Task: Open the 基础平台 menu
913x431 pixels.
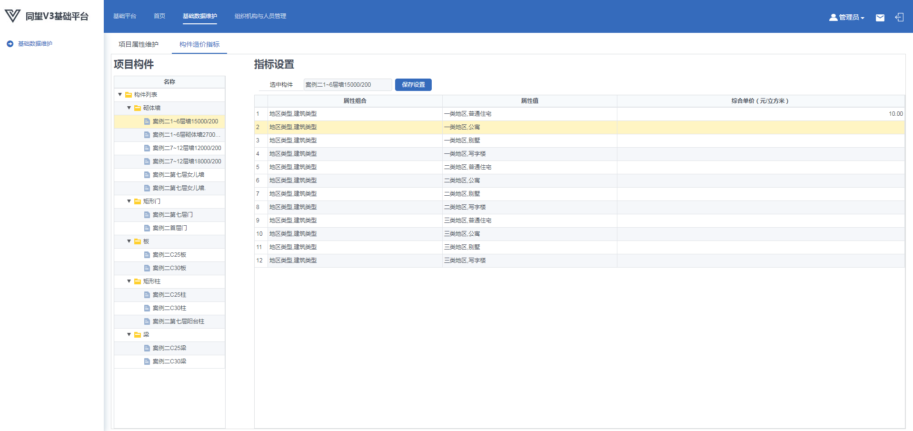Action: (125, 16)
